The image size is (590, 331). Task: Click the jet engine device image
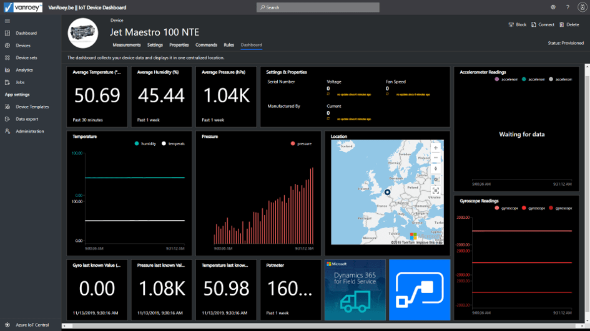point(83,33)
